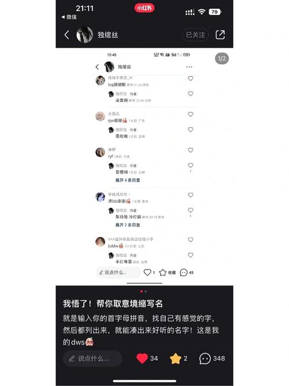Viewport: 289px width, 386px height.
Task: Tap the 说点什么 comment input at the bottom
Action: (x=92, y=358)
